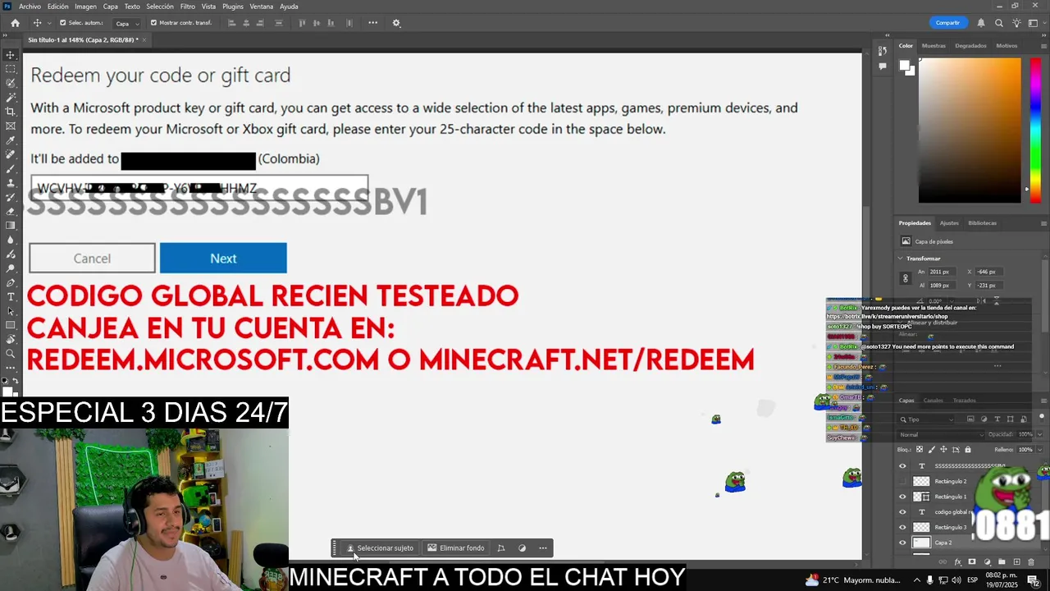Open the Properties panel menu

(1044, 223)
